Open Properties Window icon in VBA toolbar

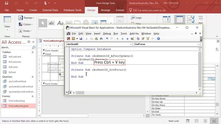(x=143, y=39)
